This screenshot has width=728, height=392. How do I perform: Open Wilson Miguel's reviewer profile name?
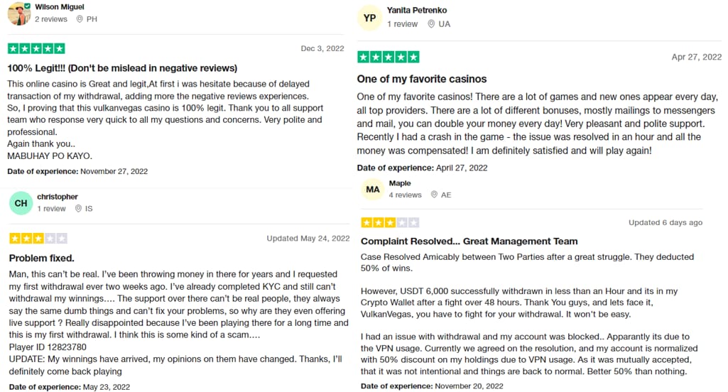pyautogui.click(x=60, y=6)
